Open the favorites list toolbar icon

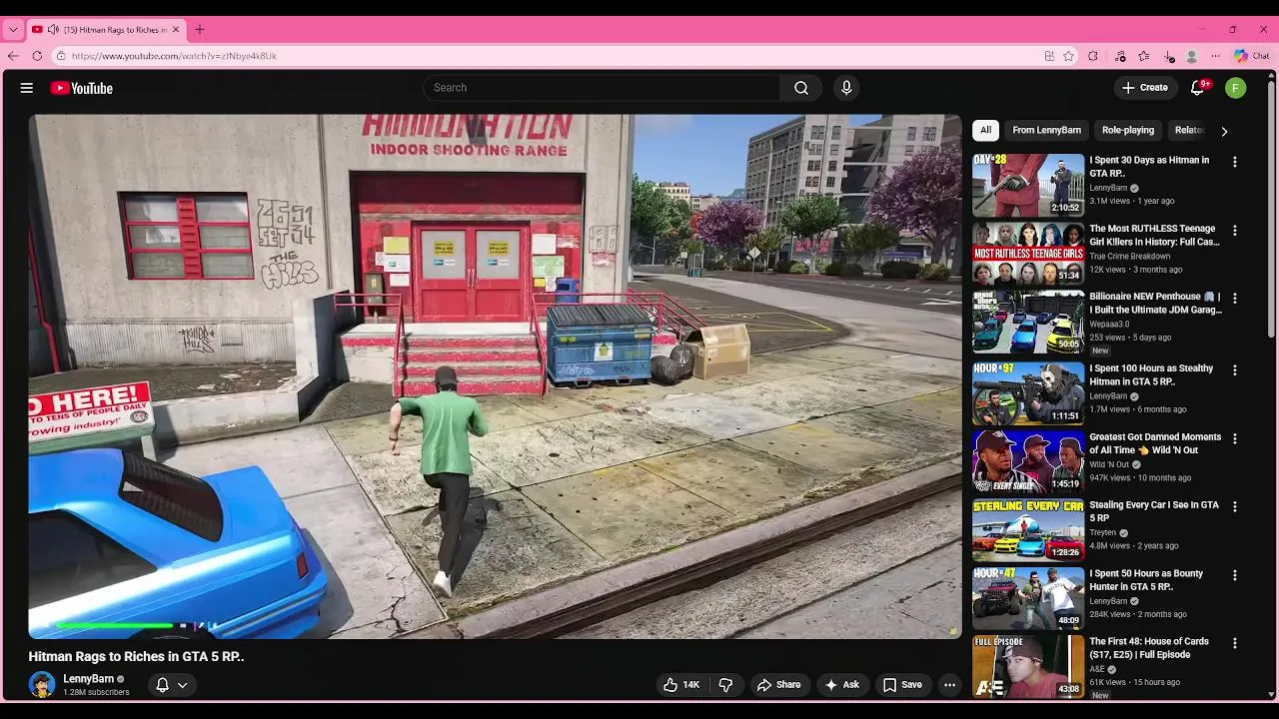[1144, 56]
